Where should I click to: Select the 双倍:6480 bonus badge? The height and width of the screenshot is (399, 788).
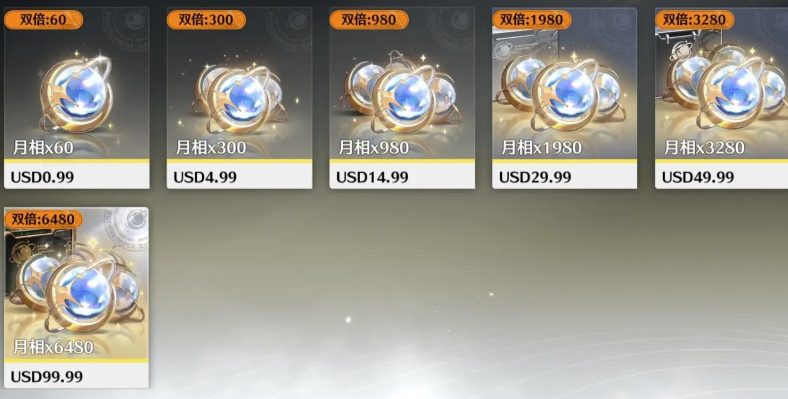point(43,219)
